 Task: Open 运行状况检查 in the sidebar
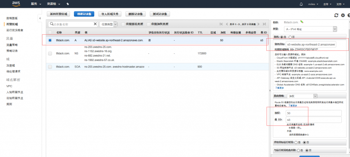pos(15,30)
